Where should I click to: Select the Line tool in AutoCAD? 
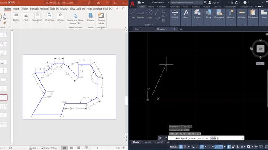133,14
